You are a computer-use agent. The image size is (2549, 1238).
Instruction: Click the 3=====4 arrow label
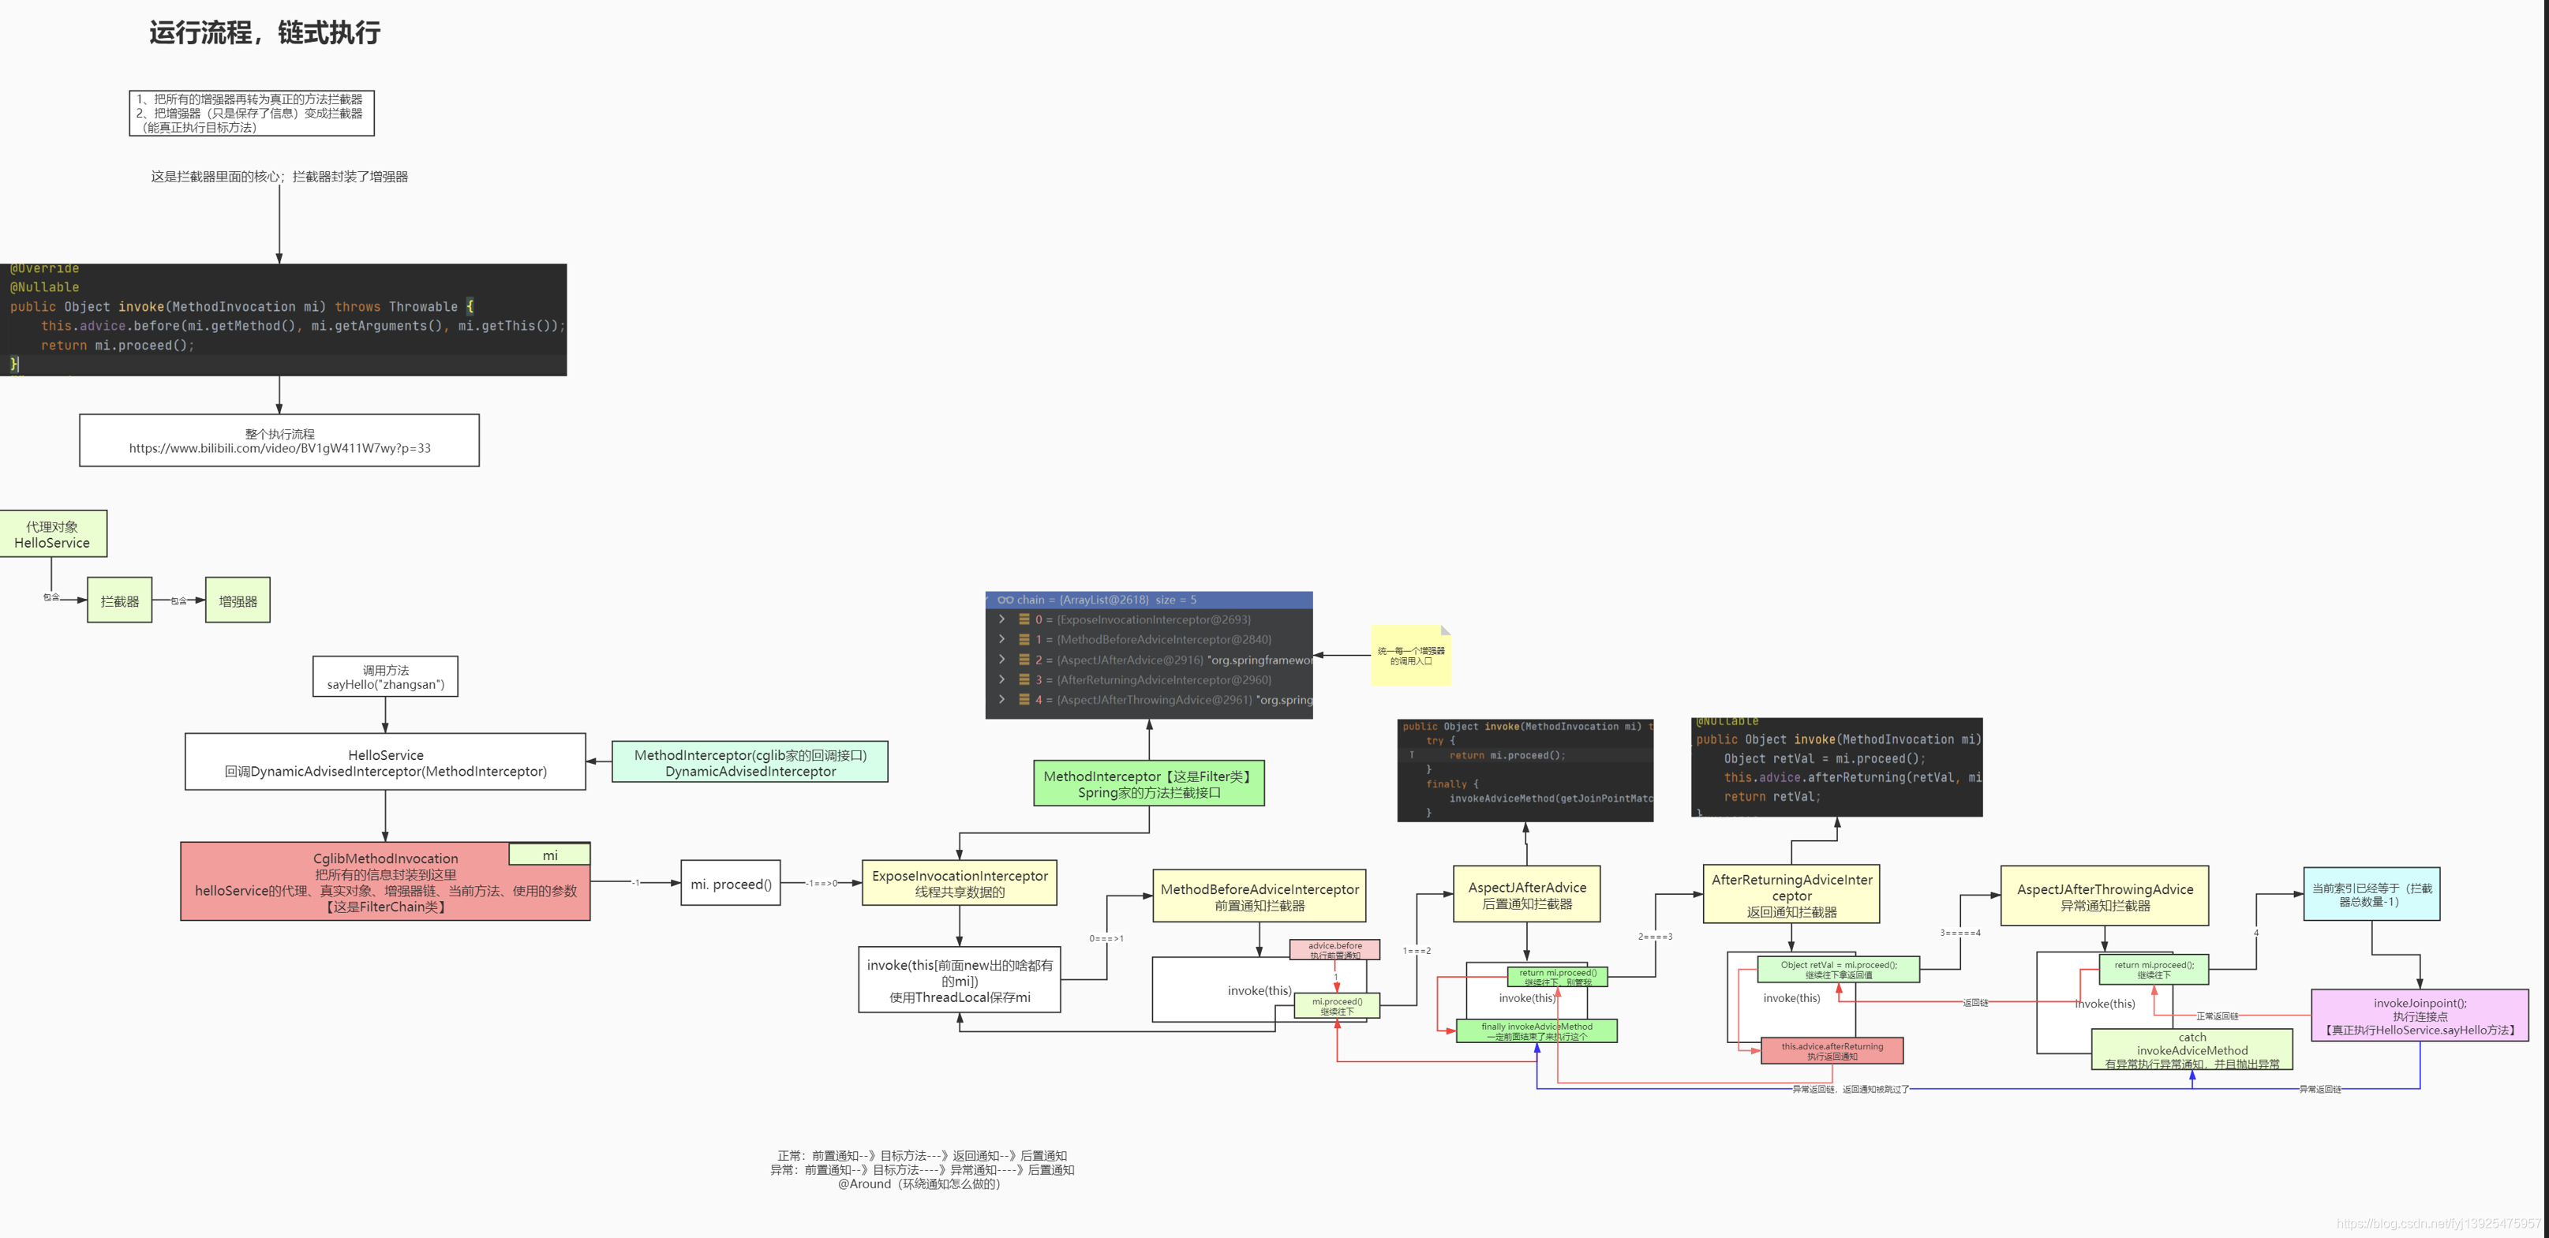pyautogui.click(x=1960, y=932)
